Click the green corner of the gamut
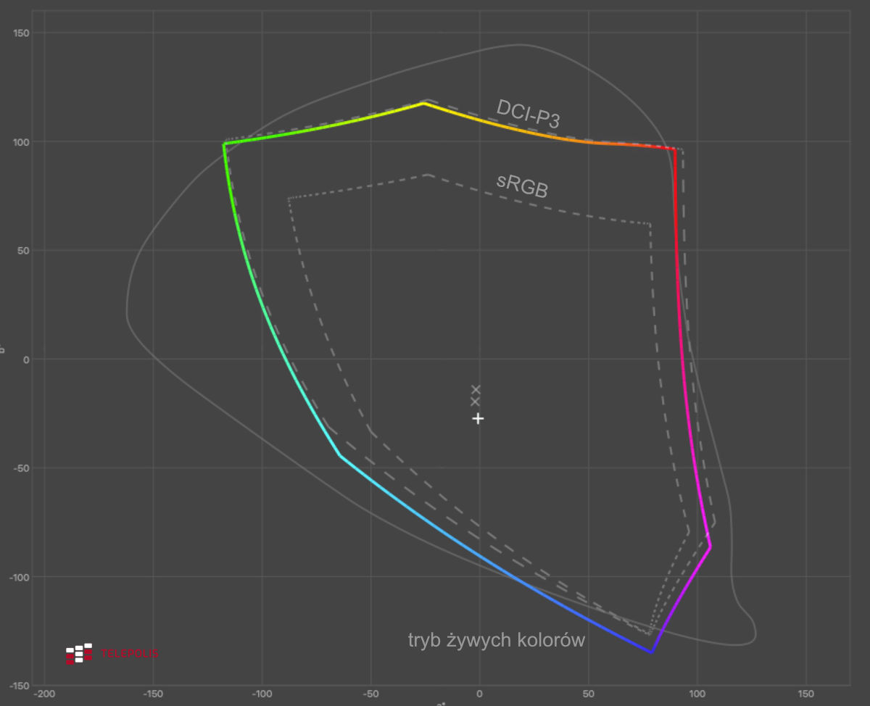The width and height of the screenshot is (870, 706). pos(225,144)
